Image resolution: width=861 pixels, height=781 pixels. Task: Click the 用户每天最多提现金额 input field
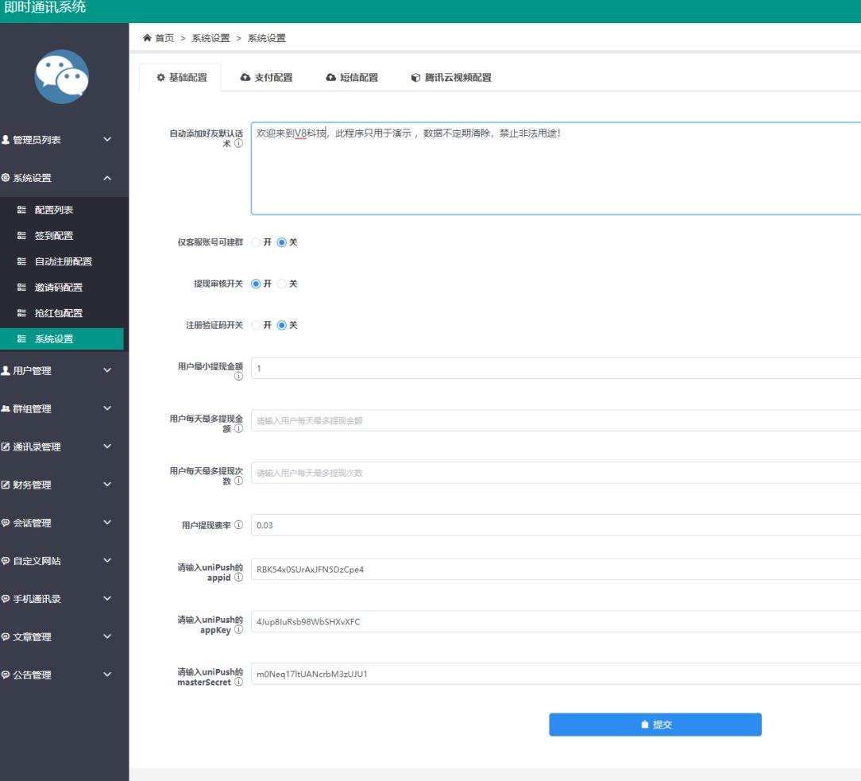(556, 420)
